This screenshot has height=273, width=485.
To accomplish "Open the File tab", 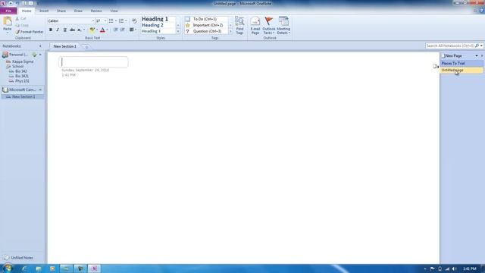I will coord(8,11).
